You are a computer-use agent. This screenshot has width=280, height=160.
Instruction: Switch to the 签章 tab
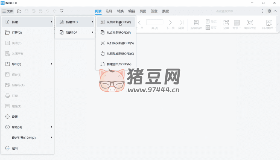[x=154, y=11]
